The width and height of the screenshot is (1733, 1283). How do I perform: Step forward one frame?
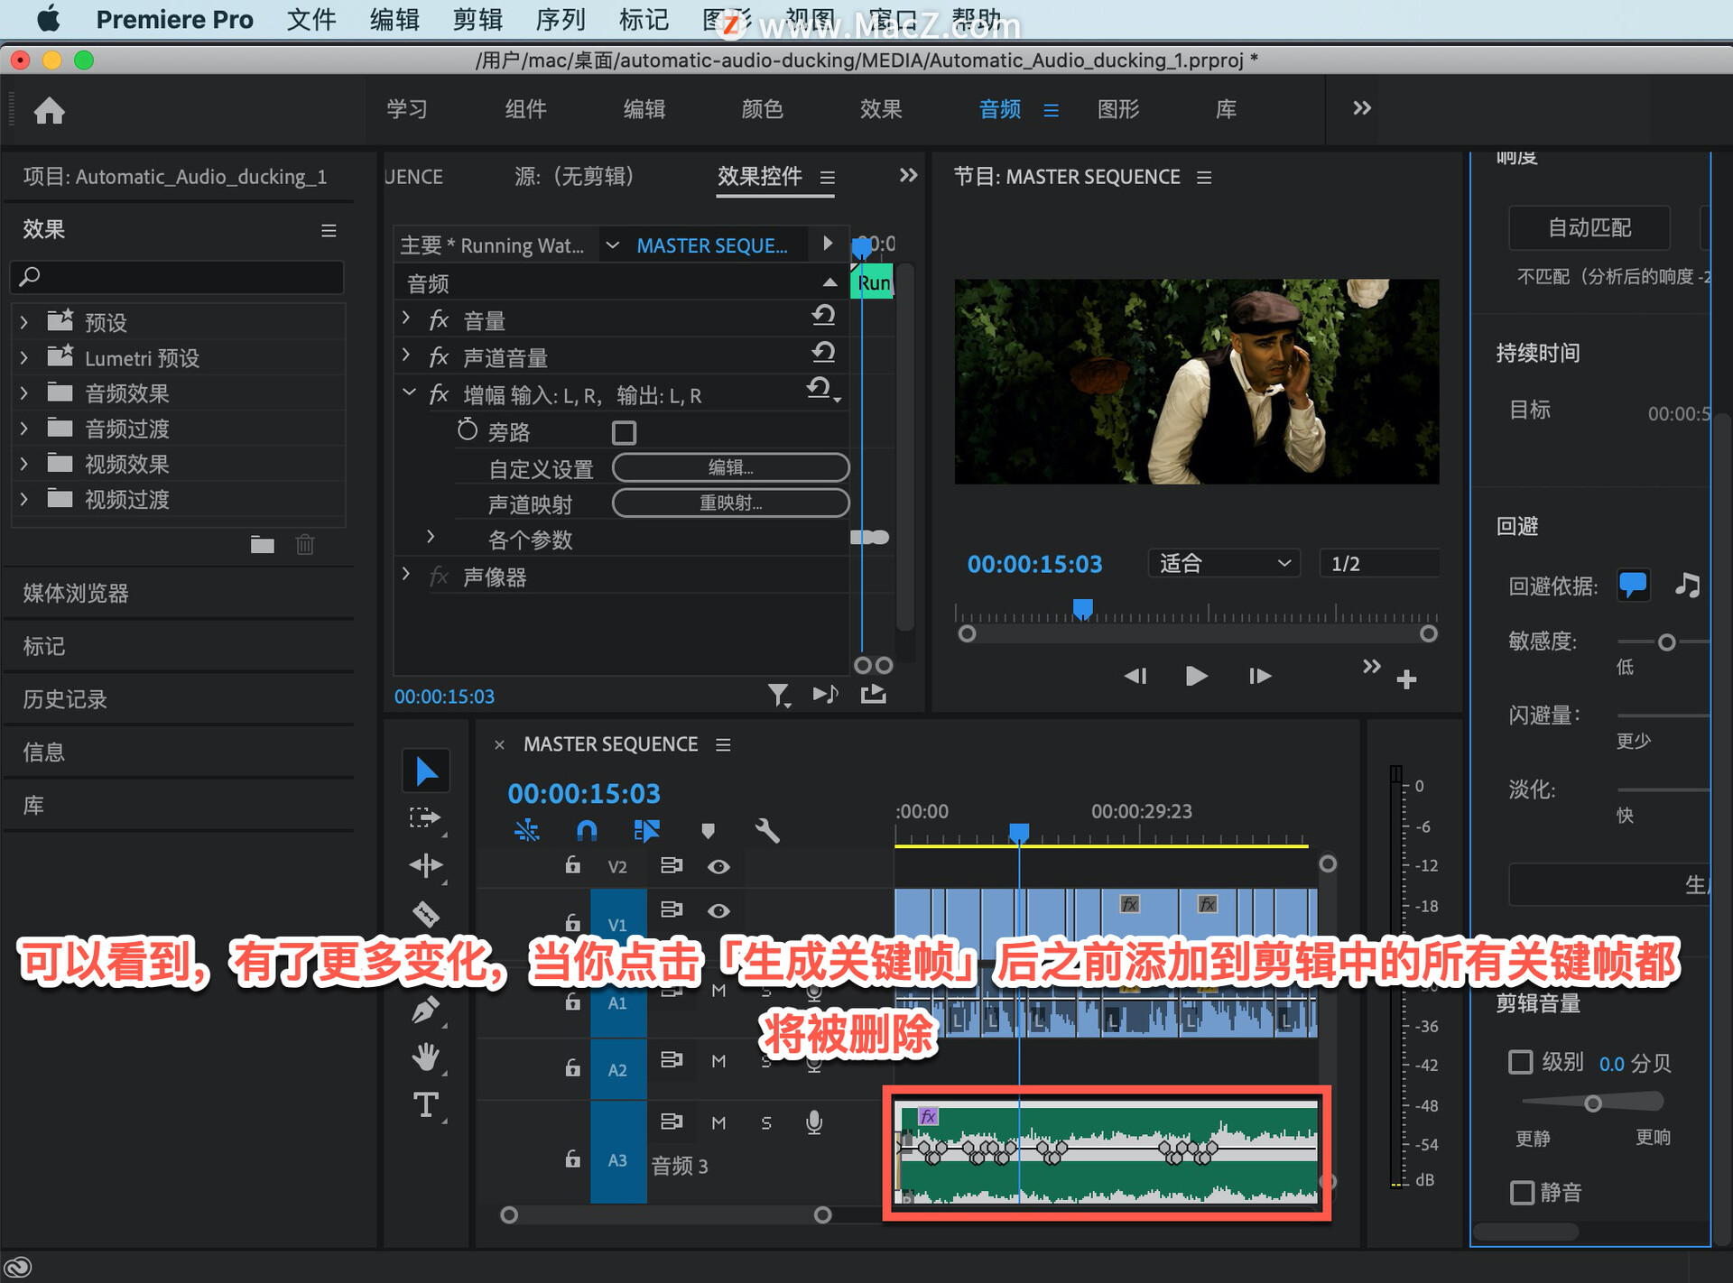click(1259, 676)
